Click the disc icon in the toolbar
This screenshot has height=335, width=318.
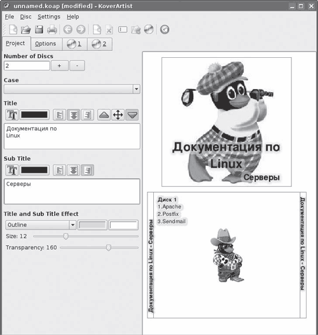[x=149, y=29]
